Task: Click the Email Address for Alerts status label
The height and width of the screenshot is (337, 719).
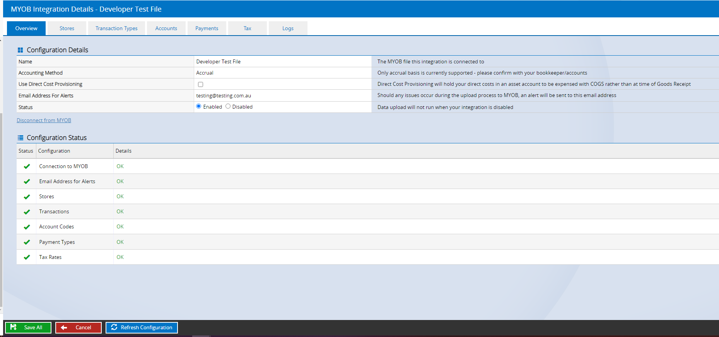Action: point(67,181)
